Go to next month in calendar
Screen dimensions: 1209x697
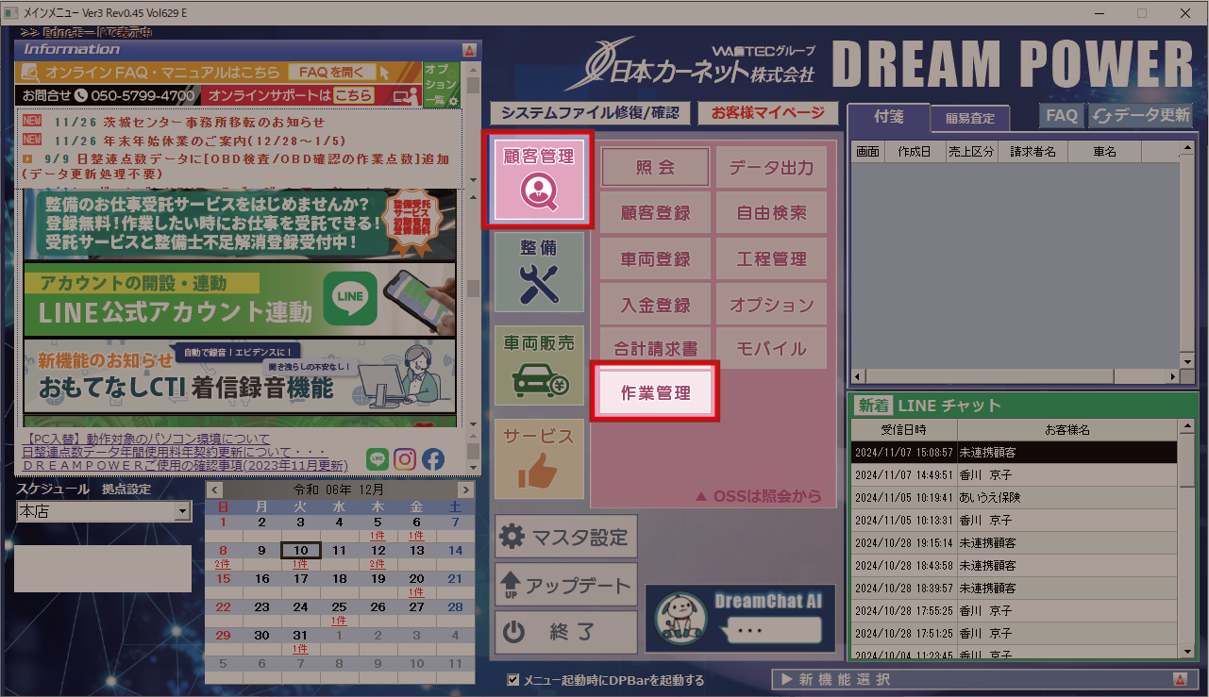(464, 490)
